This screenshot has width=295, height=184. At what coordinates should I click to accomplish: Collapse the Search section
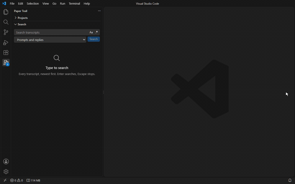(58, 24)
